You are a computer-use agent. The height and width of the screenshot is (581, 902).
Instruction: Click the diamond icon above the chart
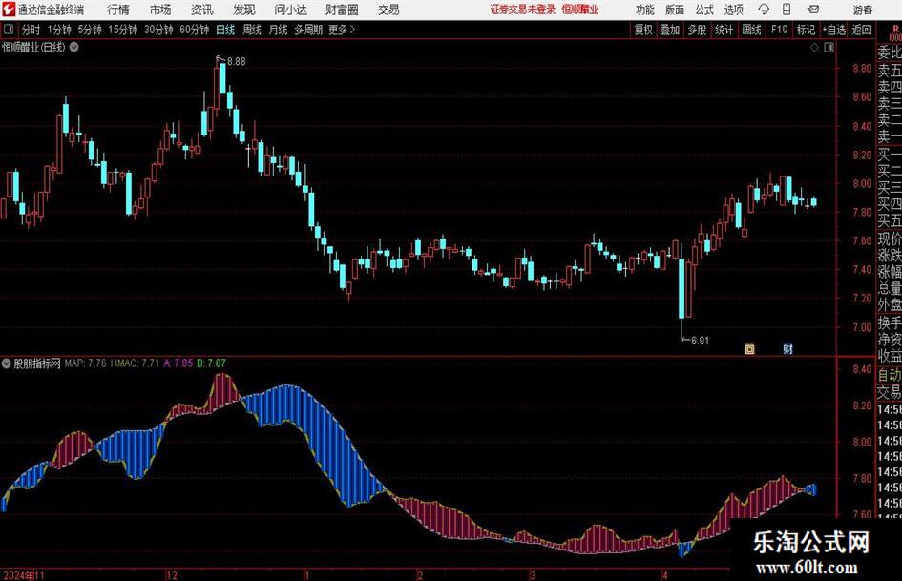[x=814, y=48]
